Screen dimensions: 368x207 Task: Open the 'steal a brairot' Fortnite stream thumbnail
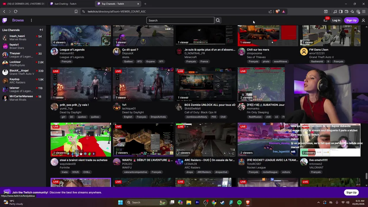coord(81,139)
